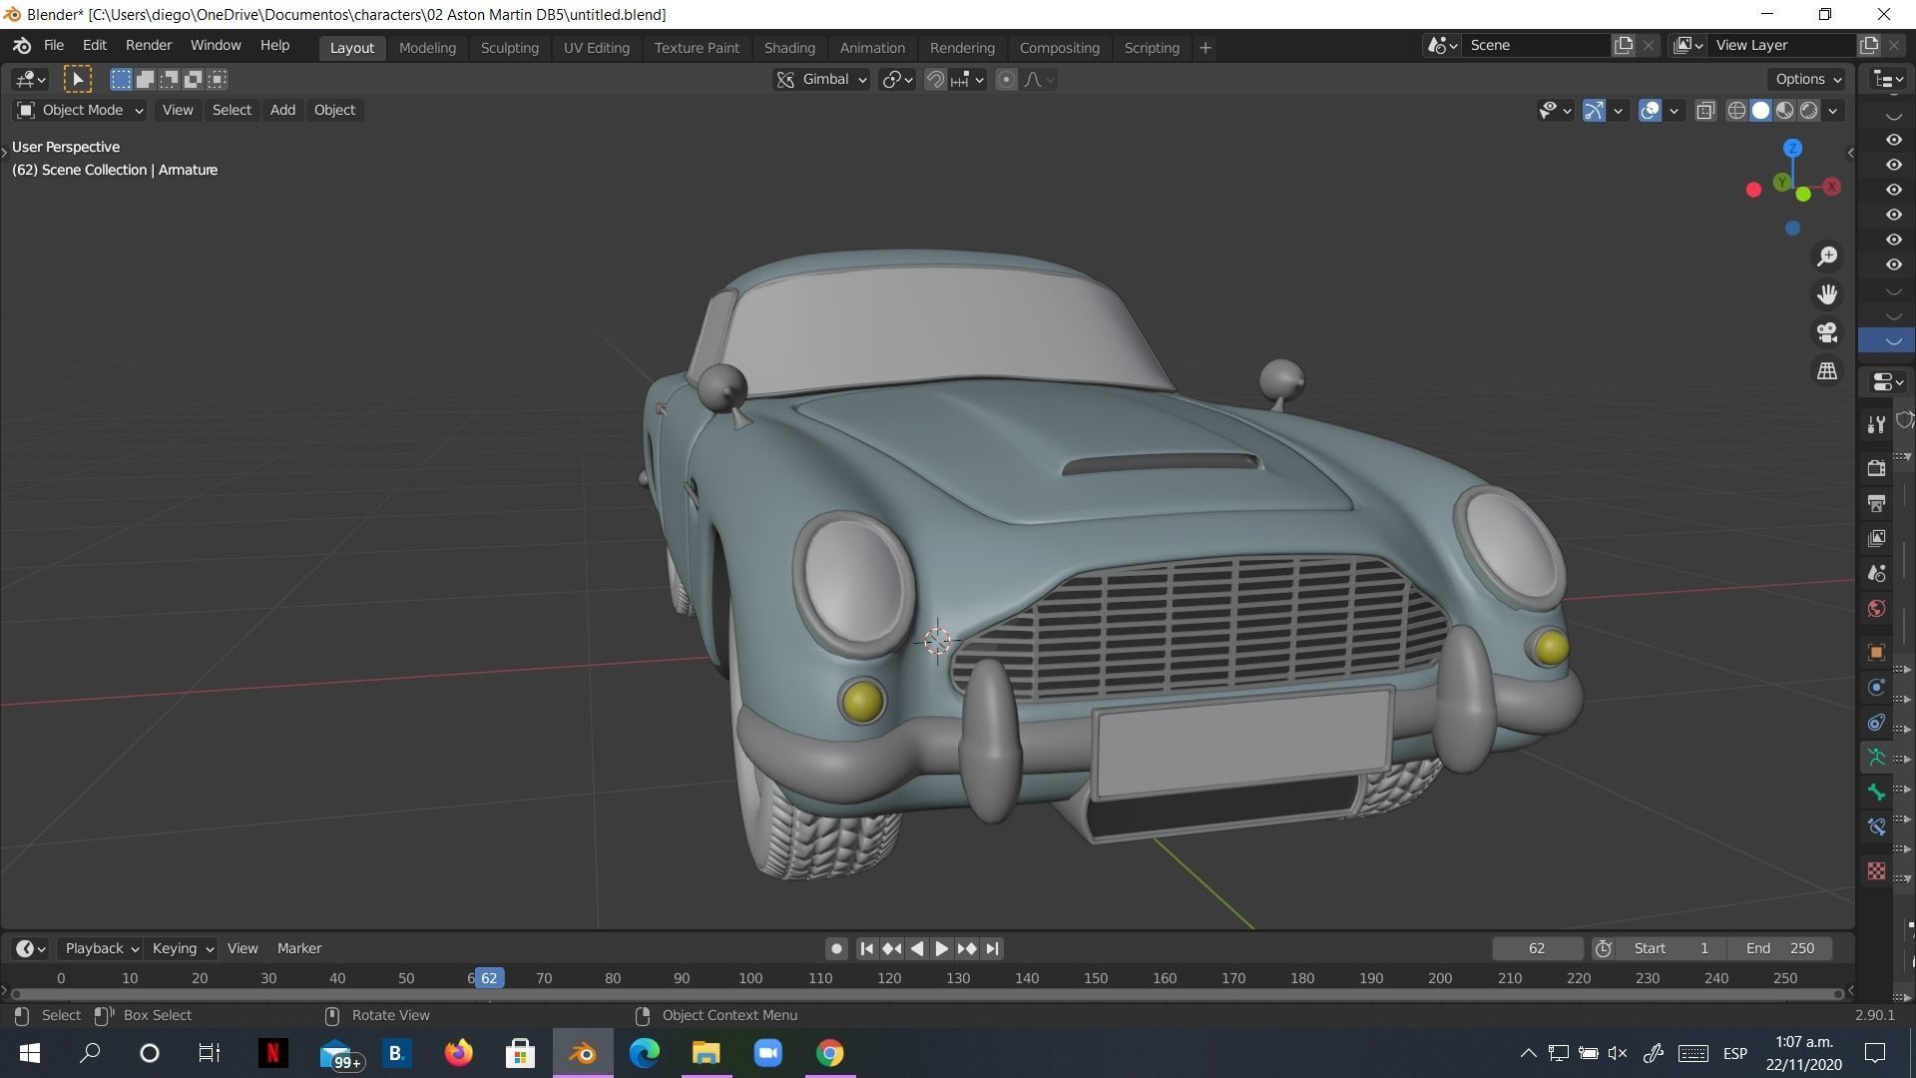The image size is (1916, 1078).
Task: Expand the Options dropdown
Action: tap(1807, 79)
